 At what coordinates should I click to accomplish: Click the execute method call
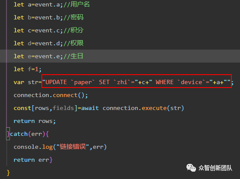(154, 108)
